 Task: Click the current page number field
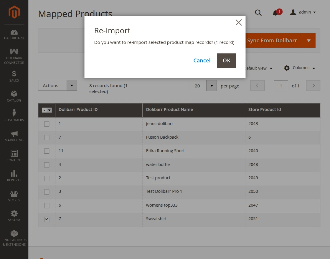(281, 86)
